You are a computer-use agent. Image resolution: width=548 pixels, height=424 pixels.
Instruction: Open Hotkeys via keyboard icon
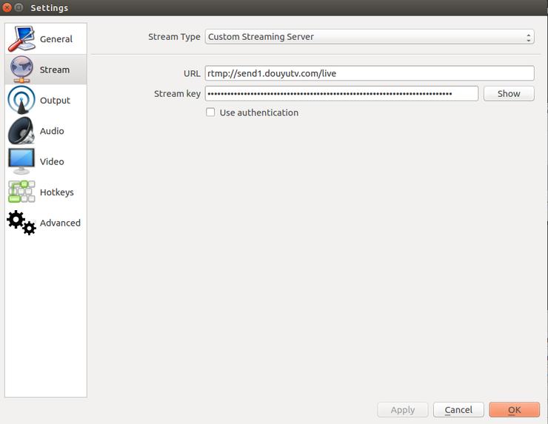(21, 192)
